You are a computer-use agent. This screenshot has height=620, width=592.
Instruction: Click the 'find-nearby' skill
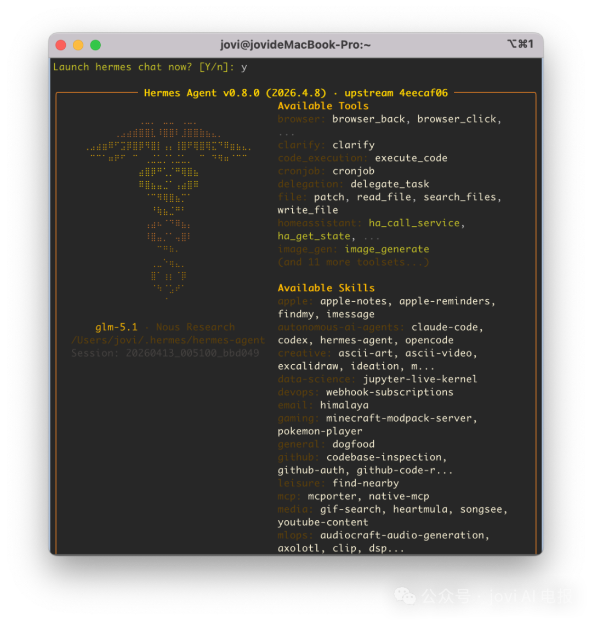click(x=366, y=483)
